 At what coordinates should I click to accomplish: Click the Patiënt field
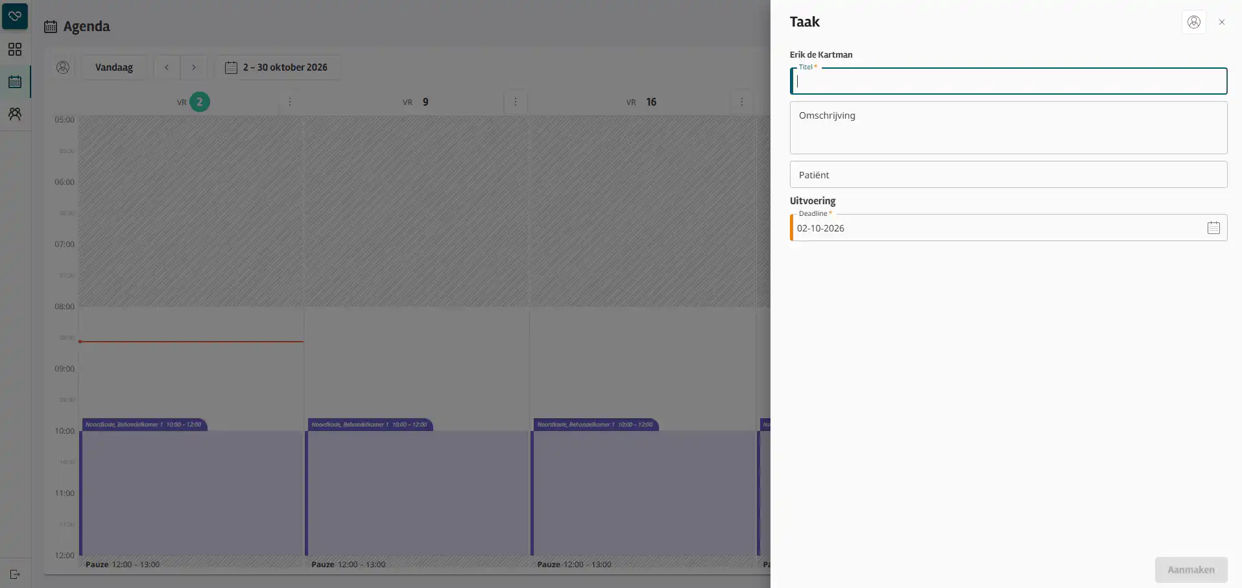coord(1009,175)
